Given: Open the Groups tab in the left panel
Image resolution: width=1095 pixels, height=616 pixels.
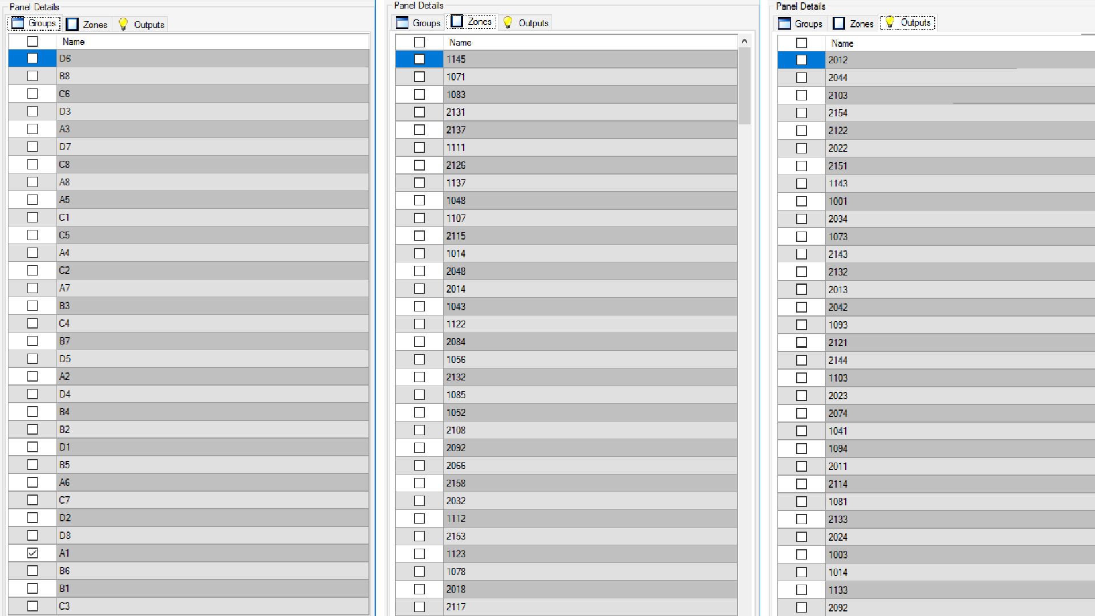Looking at the screenshot, I should (34, 23).
